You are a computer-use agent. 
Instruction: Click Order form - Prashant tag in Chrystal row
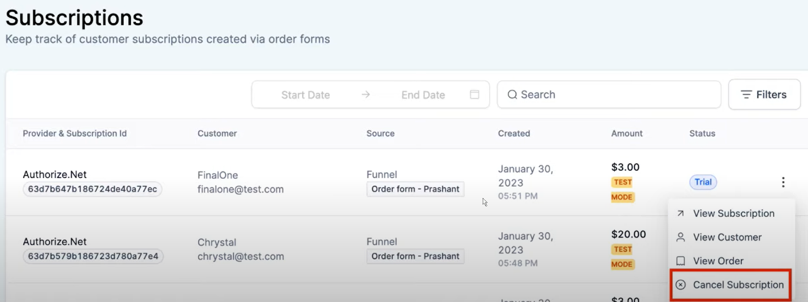pyautogui.click(x=415, y=256)
